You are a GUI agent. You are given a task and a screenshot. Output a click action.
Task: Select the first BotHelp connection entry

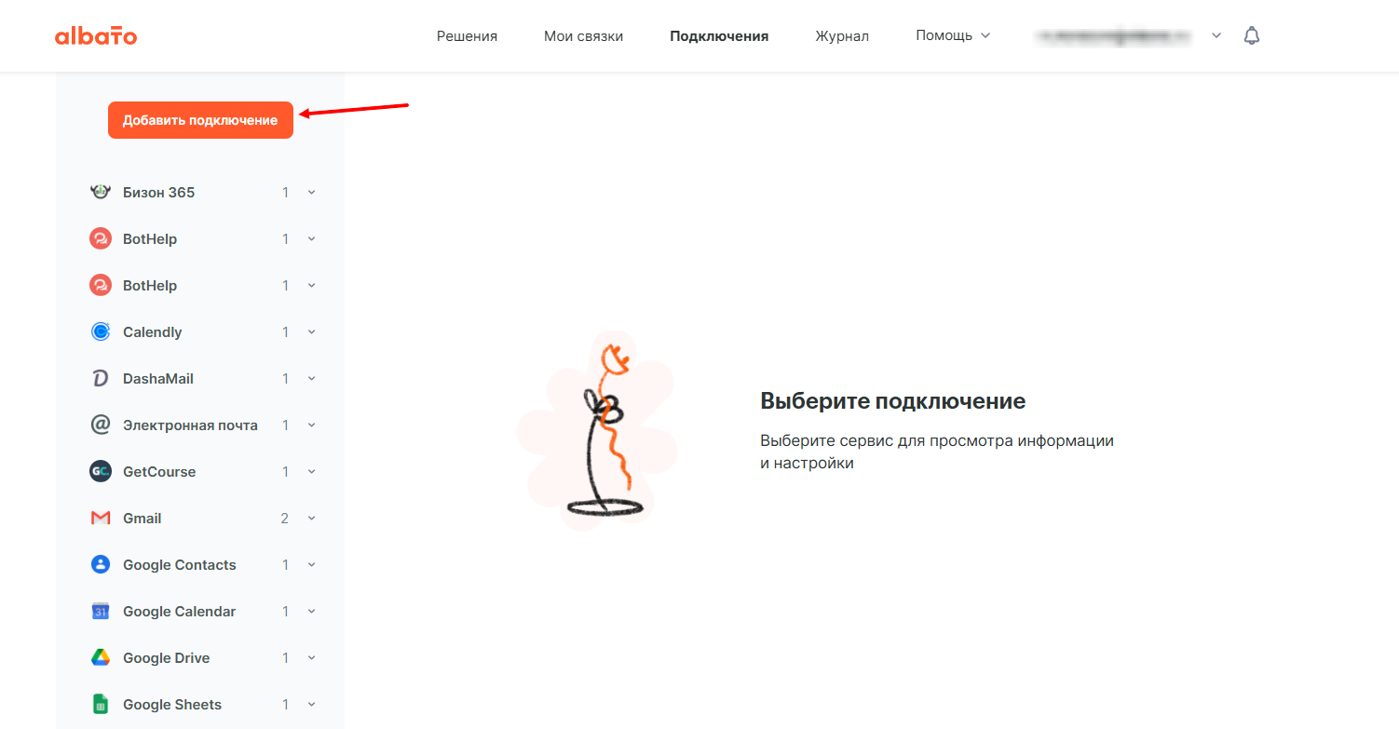coord(203,238)
